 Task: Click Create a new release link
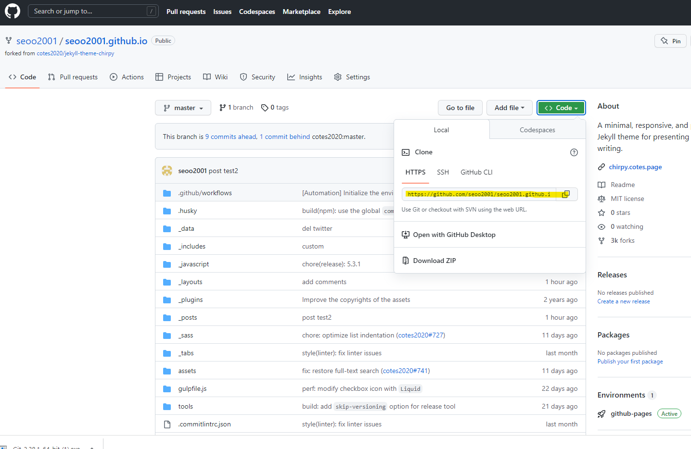point(624,301)
